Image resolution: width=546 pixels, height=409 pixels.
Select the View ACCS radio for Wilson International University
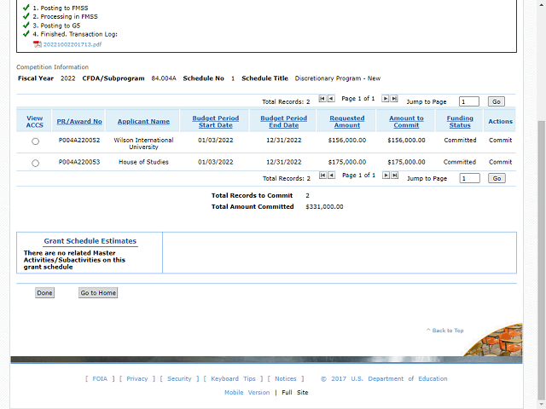coord(35,141)
